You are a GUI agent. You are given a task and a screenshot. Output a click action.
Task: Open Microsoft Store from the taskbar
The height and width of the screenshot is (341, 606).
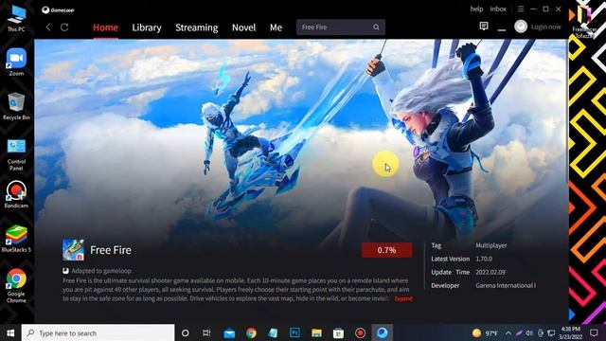[x=338, y=332]
